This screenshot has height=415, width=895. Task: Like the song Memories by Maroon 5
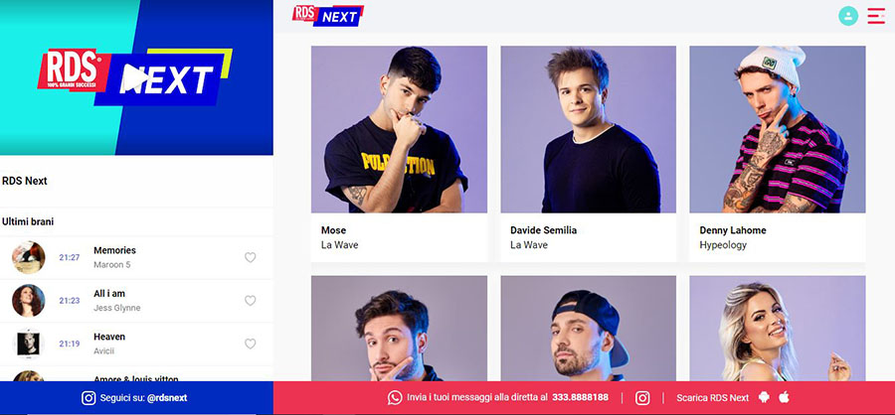tap(250, 258)
